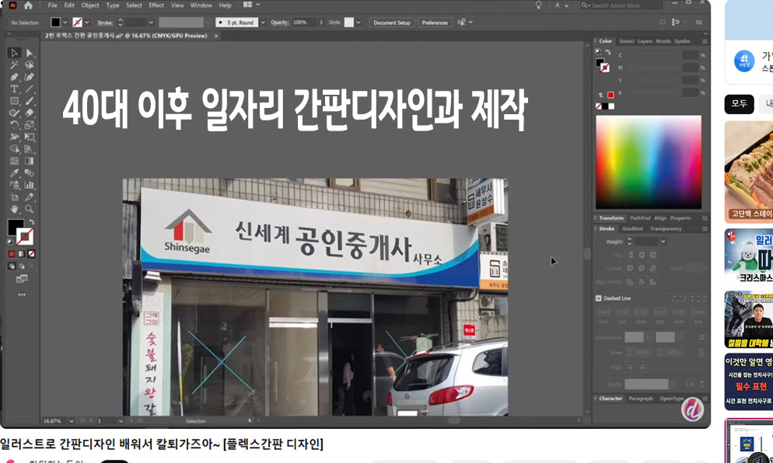Viewport: 773px width, 463px height.
Task: Select the Artboard tool
Action: (x=14, y=197)
